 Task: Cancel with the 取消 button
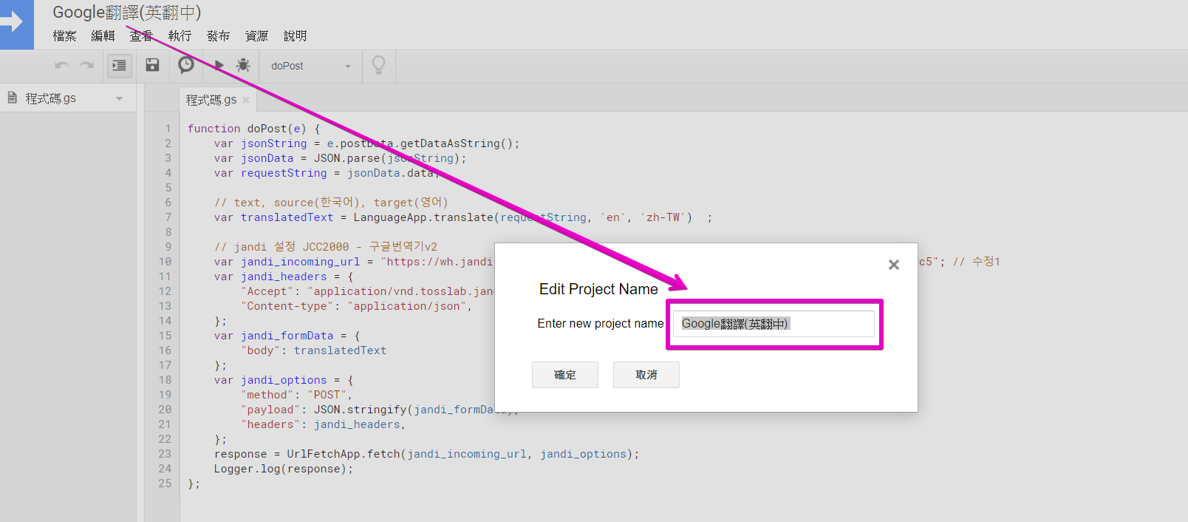point(646,375)
